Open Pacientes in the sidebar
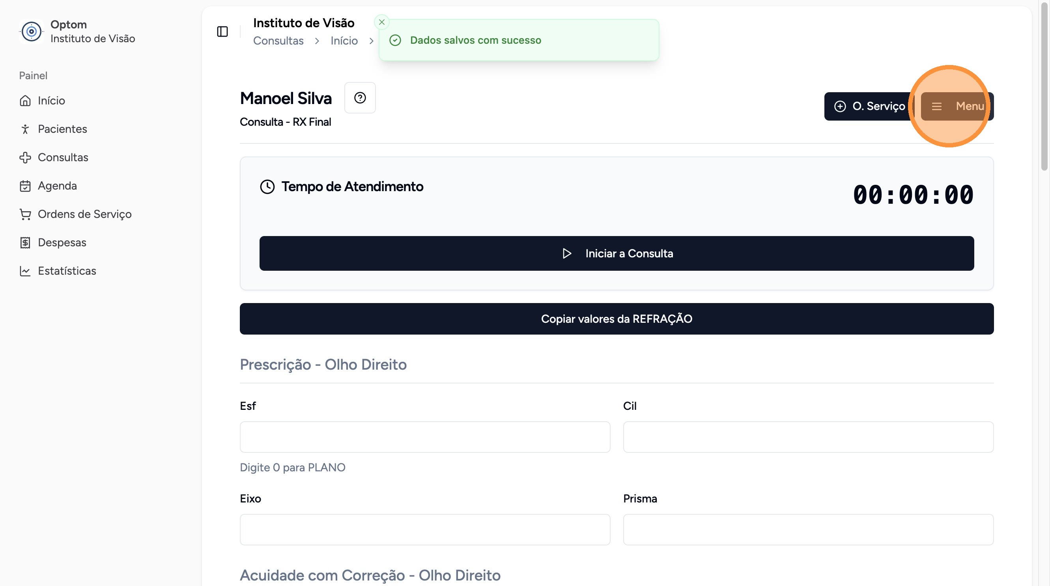The image size is (1050, 586). 62,129
